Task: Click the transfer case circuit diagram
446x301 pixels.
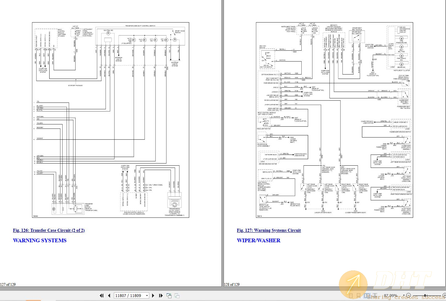Action: 111,120
